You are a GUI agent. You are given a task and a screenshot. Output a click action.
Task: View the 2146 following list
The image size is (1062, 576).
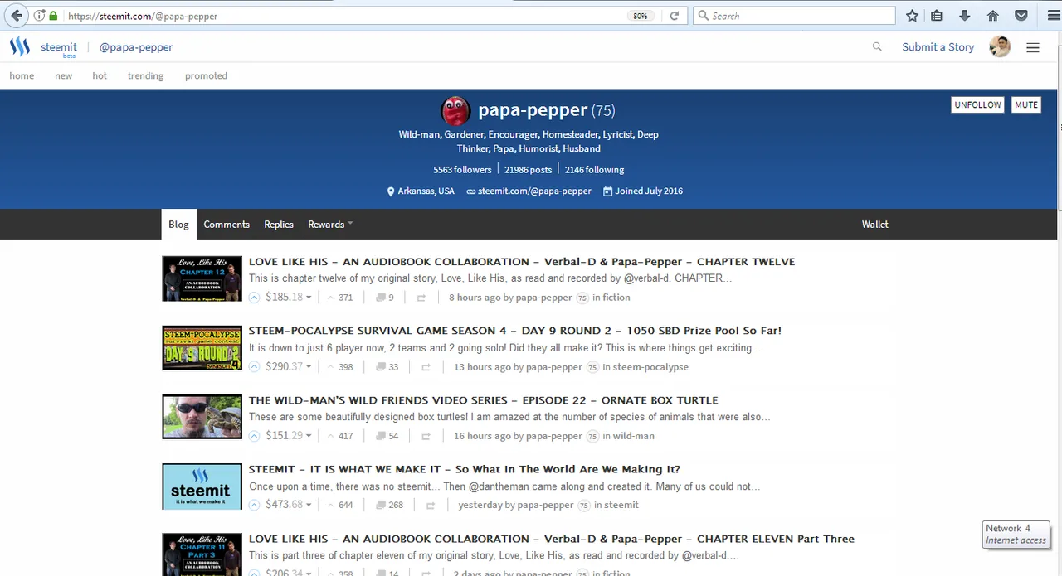595,170
